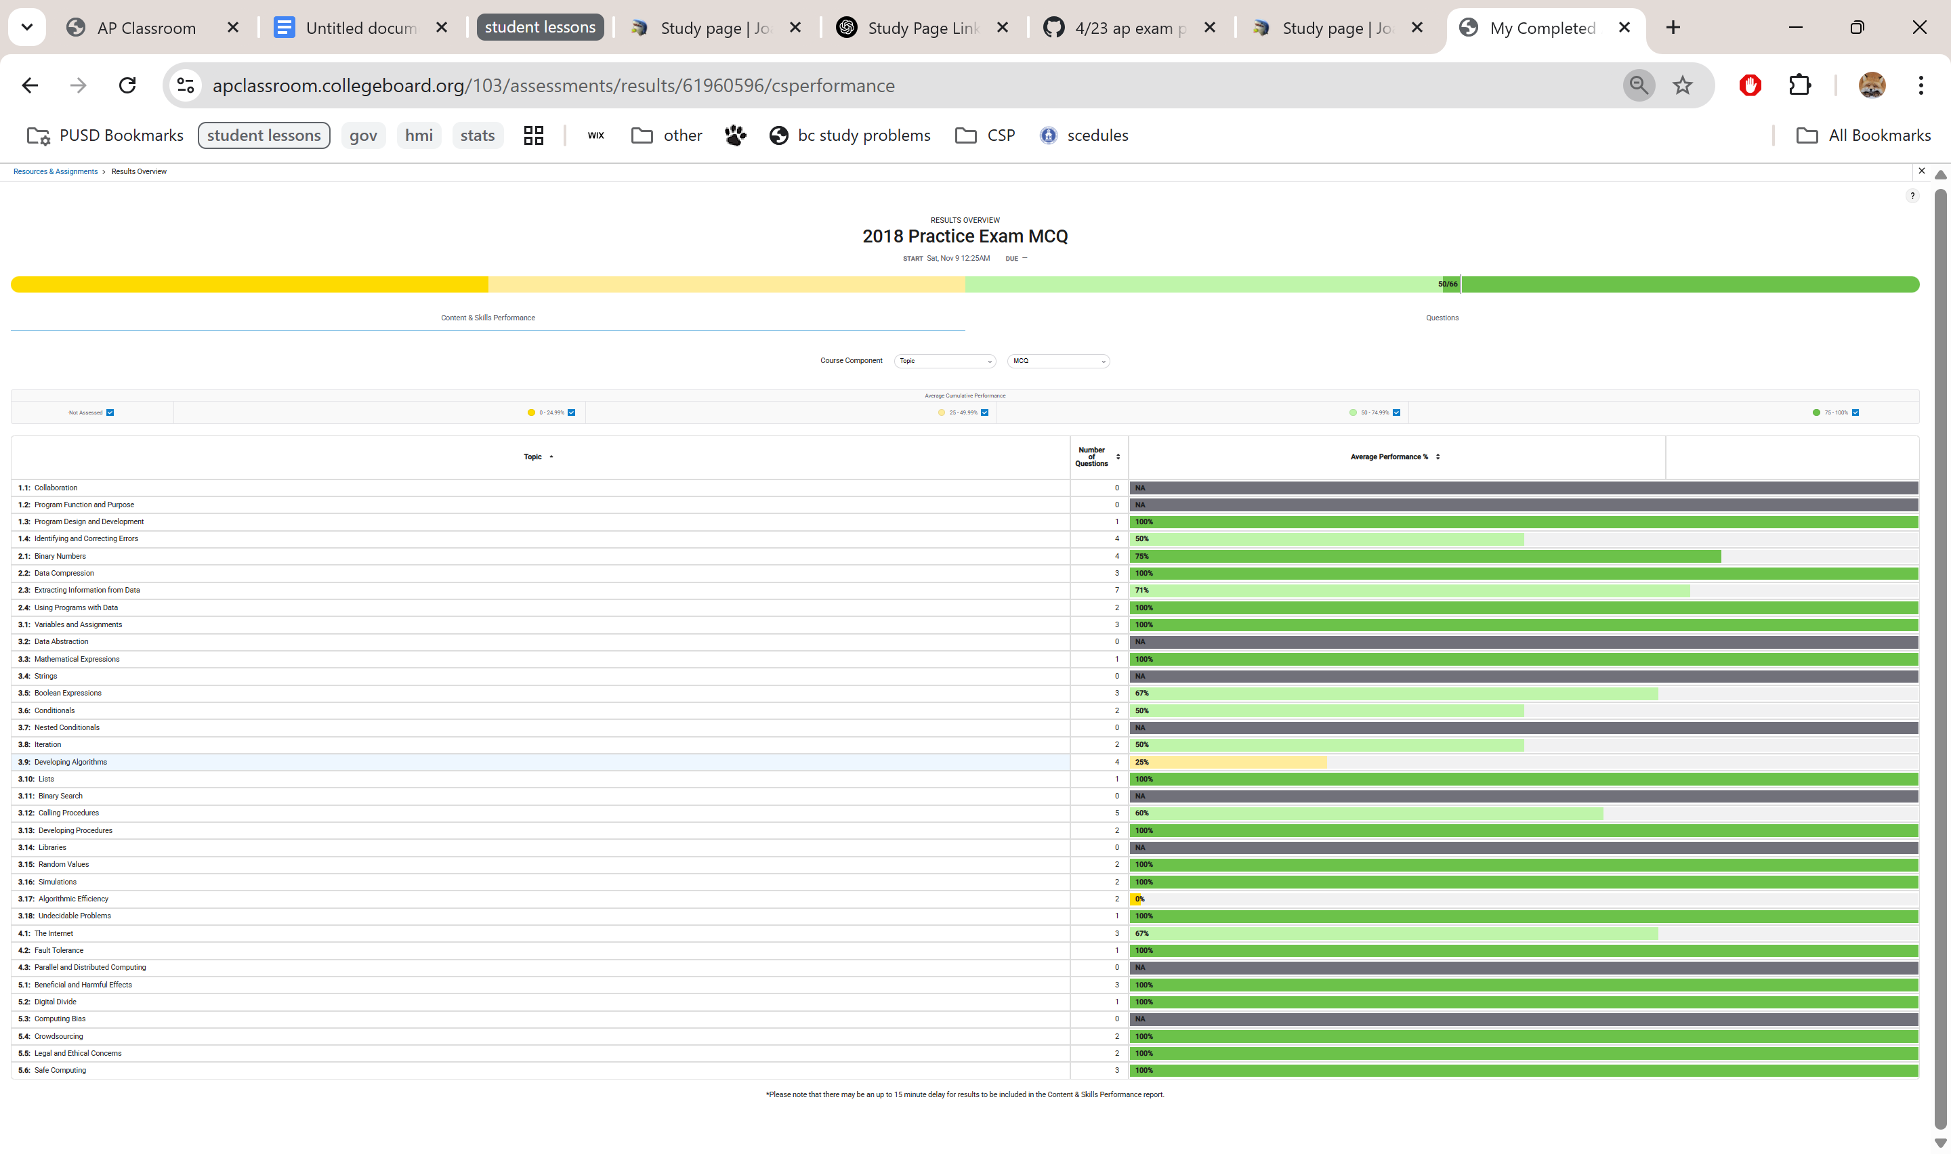Open the gov bookmark group
This screenshot has height=1154, width=1951.
pos(363,135)
